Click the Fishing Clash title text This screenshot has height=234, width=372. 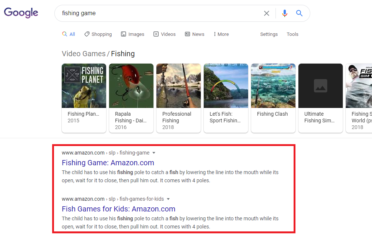click(273, 114)
